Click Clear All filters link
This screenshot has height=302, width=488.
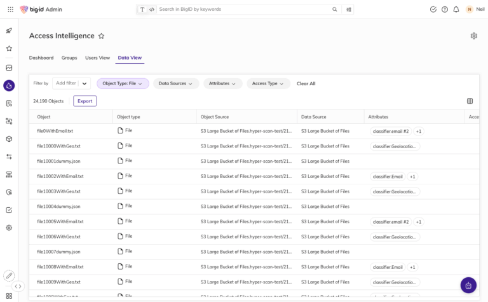tap(306, 83)
